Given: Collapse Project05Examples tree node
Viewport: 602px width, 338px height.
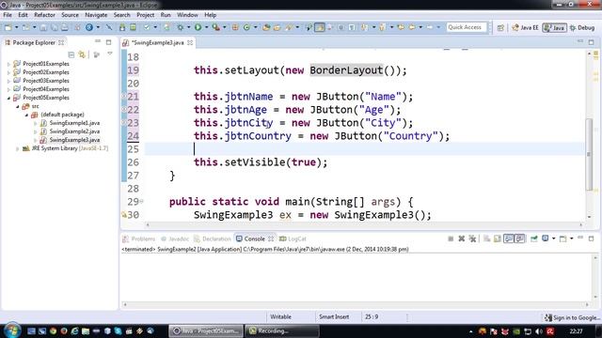Looking at the screenshot, I should 8,98.
